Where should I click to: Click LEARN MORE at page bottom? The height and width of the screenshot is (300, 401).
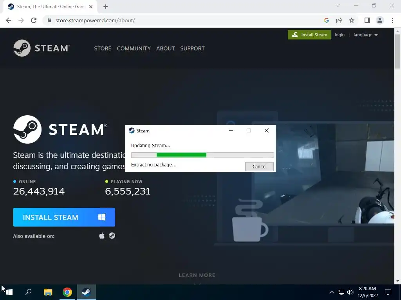197,275
